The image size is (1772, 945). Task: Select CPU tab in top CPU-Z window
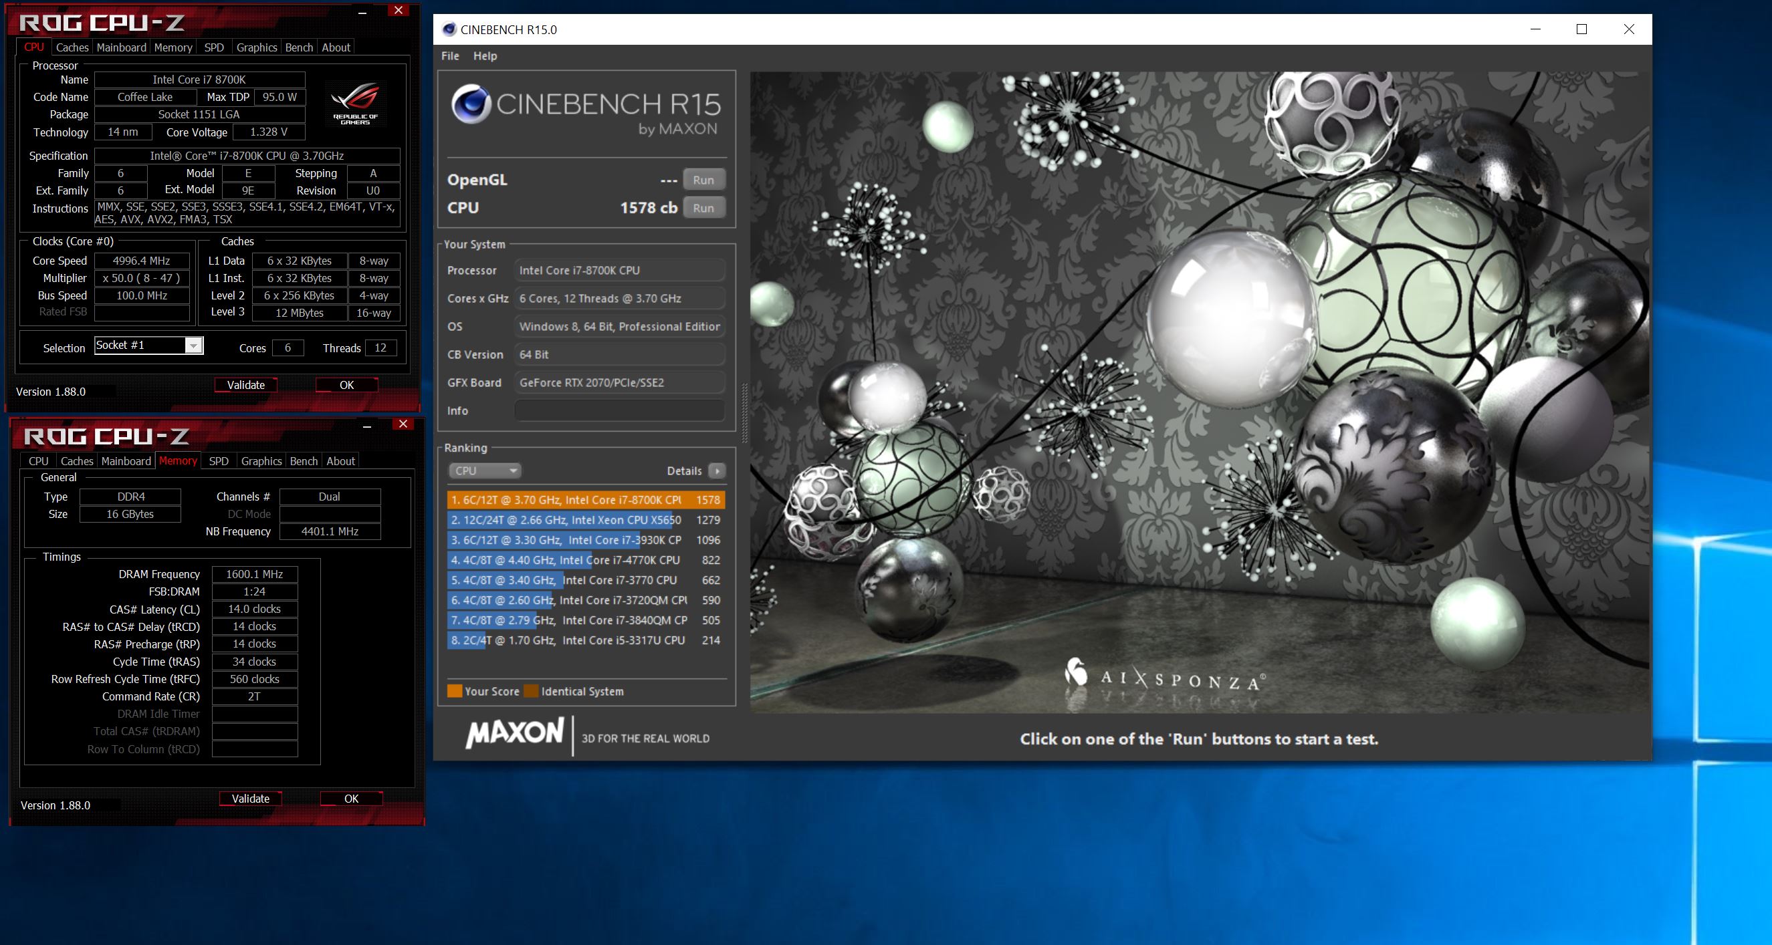click(x=33, y=47)
